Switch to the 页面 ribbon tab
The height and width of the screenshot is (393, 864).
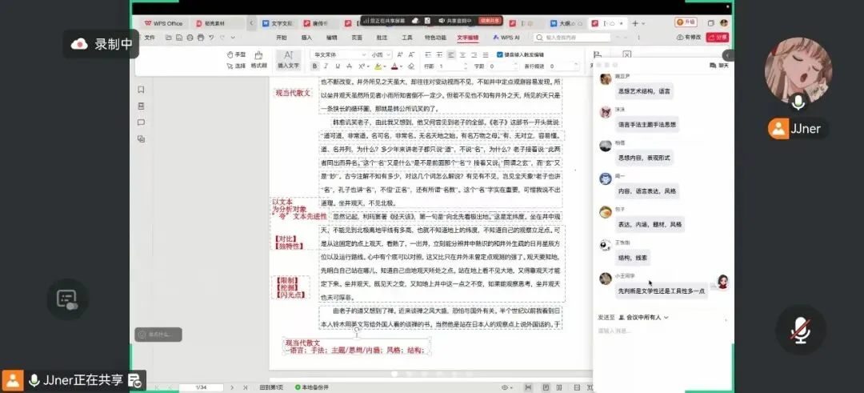point(357,38)
